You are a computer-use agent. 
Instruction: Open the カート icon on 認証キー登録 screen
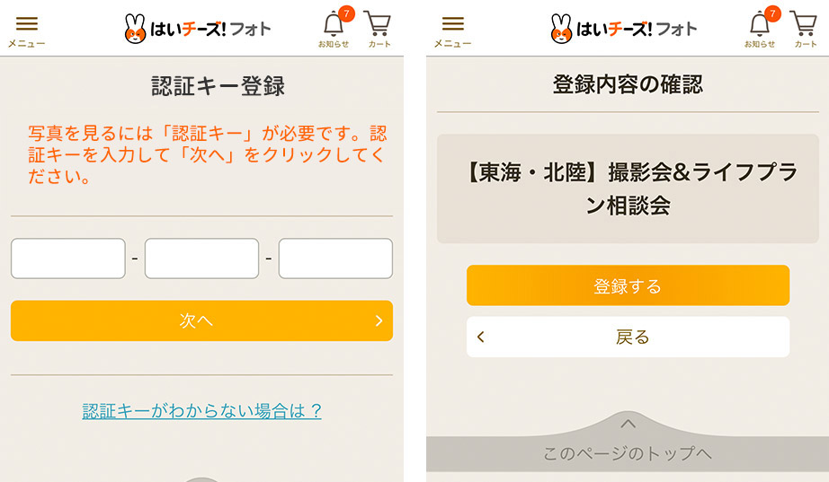tap(379, 28)
